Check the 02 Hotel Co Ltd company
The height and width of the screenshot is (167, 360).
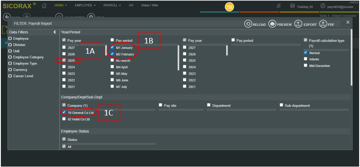[64, 119]
